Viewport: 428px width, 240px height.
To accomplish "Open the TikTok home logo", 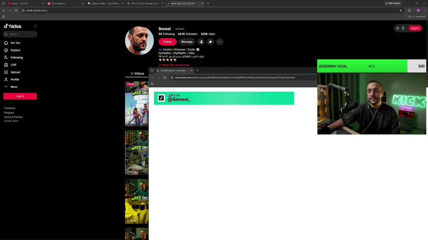I will pos(13,26).
